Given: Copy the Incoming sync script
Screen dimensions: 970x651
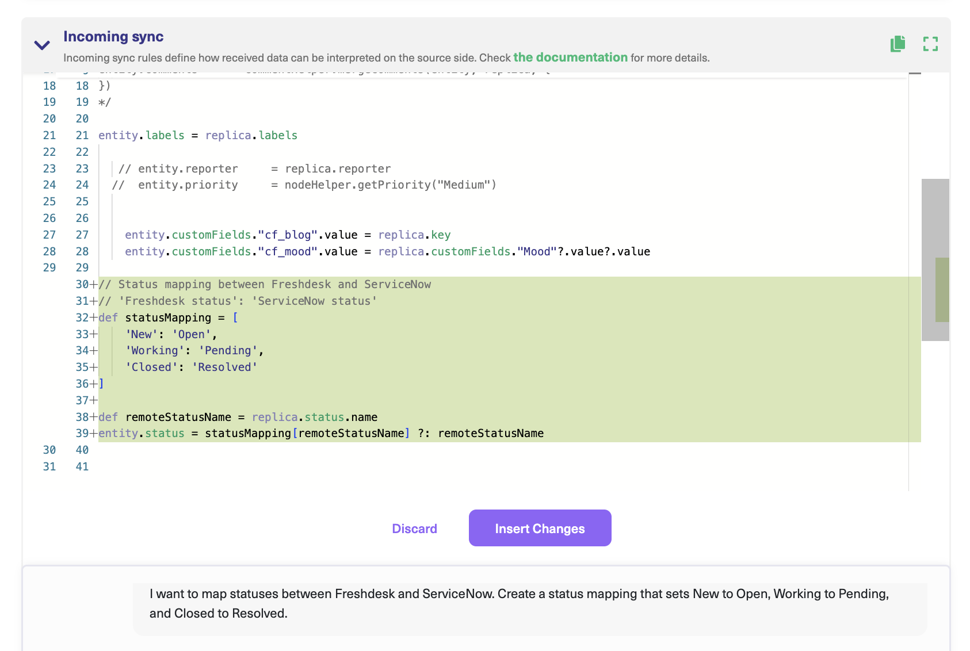Looking at the screenshot, I should (898, 44).
